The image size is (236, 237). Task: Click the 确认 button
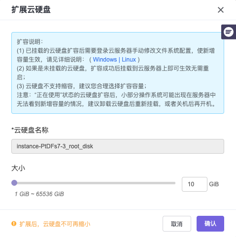210,224
